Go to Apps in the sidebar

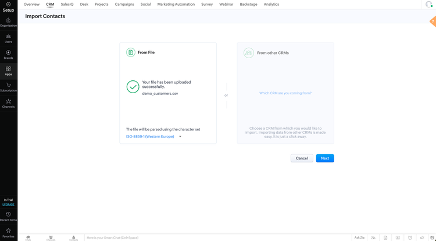click(x=8, y=71)
